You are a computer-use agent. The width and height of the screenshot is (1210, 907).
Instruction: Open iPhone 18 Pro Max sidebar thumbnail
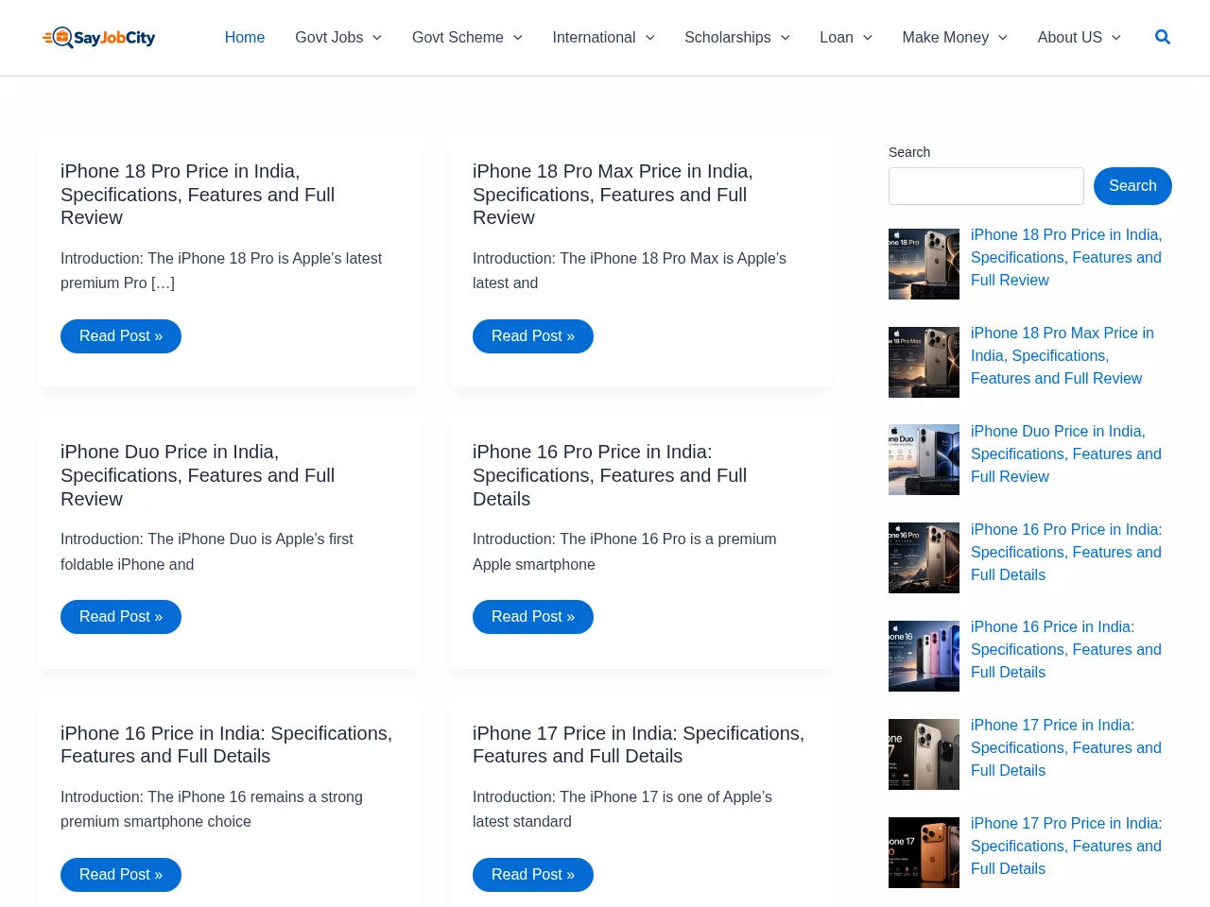point(924,362)
